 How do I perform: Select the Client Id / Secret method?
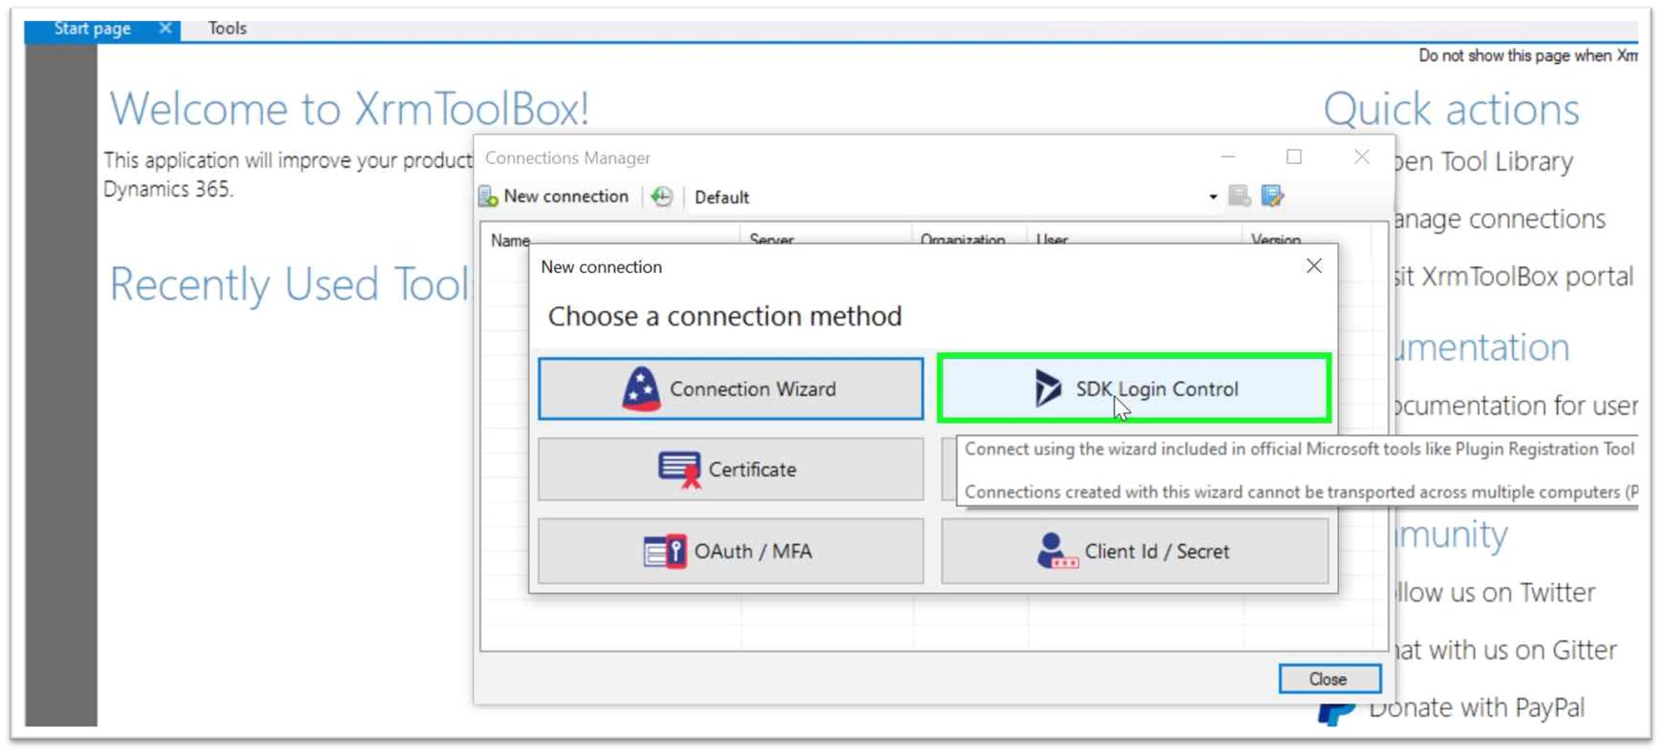click(1134, 551)
